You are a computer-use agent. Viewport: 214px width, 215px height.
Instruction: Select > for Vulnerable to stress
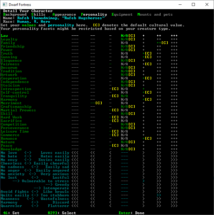[144, 181]
